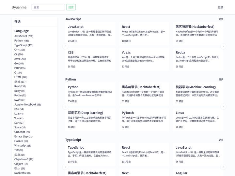235x176 pixels.
Task: Filter by GDScript (22) language
Action: tap(22, 132)
